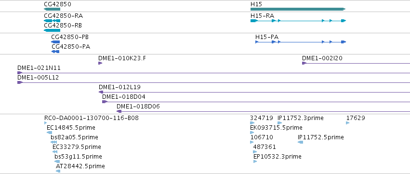410x174 pixels.
Task: Select the bs82a05.5prime triple-arrow glyph
Action: coord(53,142)
